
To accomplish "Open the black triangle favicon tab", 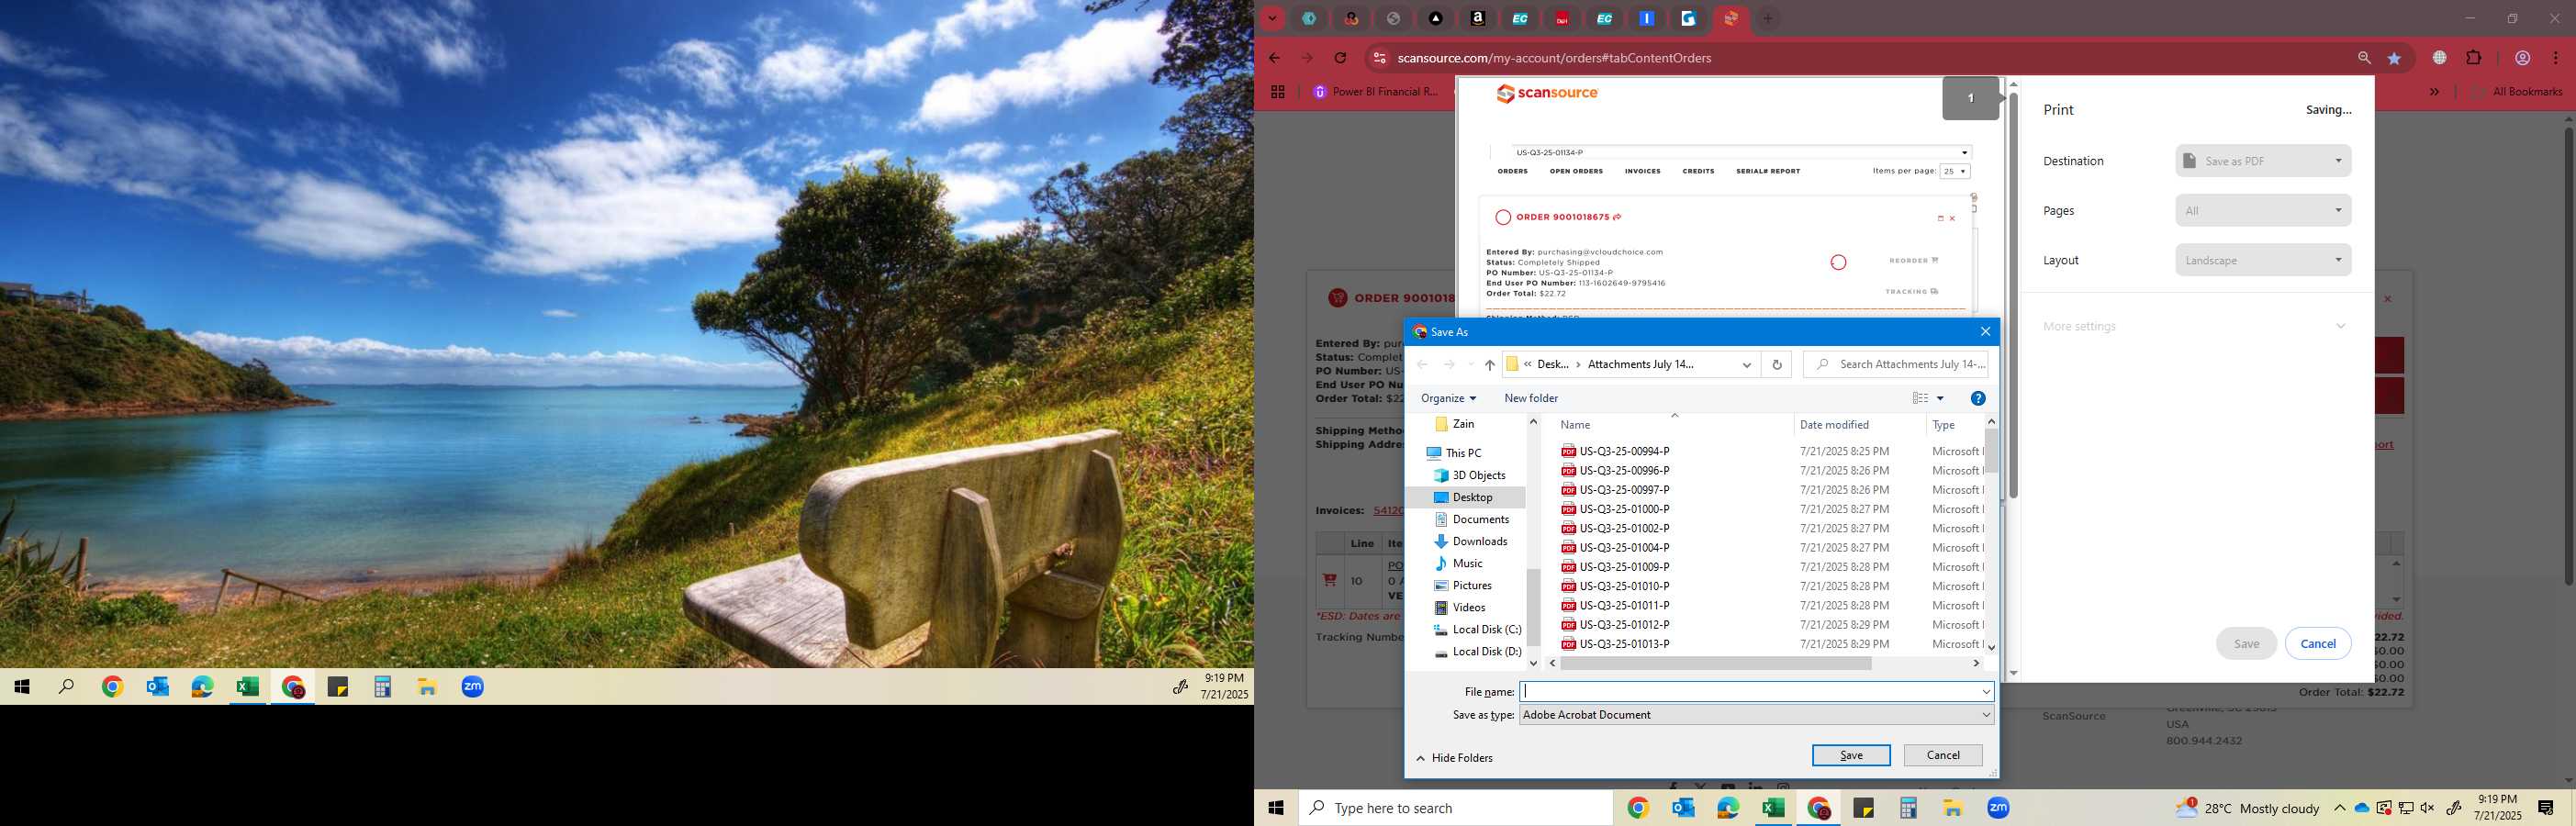I will coord(1436,18).
